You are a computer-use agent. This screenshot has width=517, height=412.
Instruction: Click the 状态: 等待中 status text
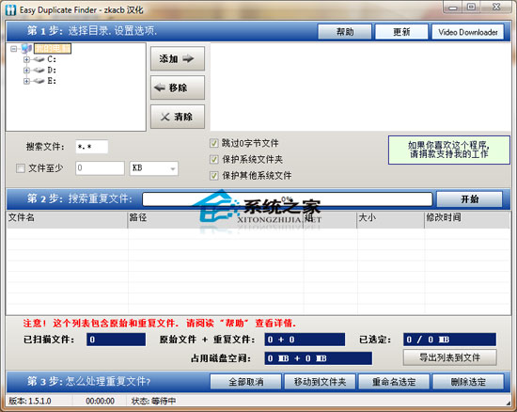tap(153, 401)
